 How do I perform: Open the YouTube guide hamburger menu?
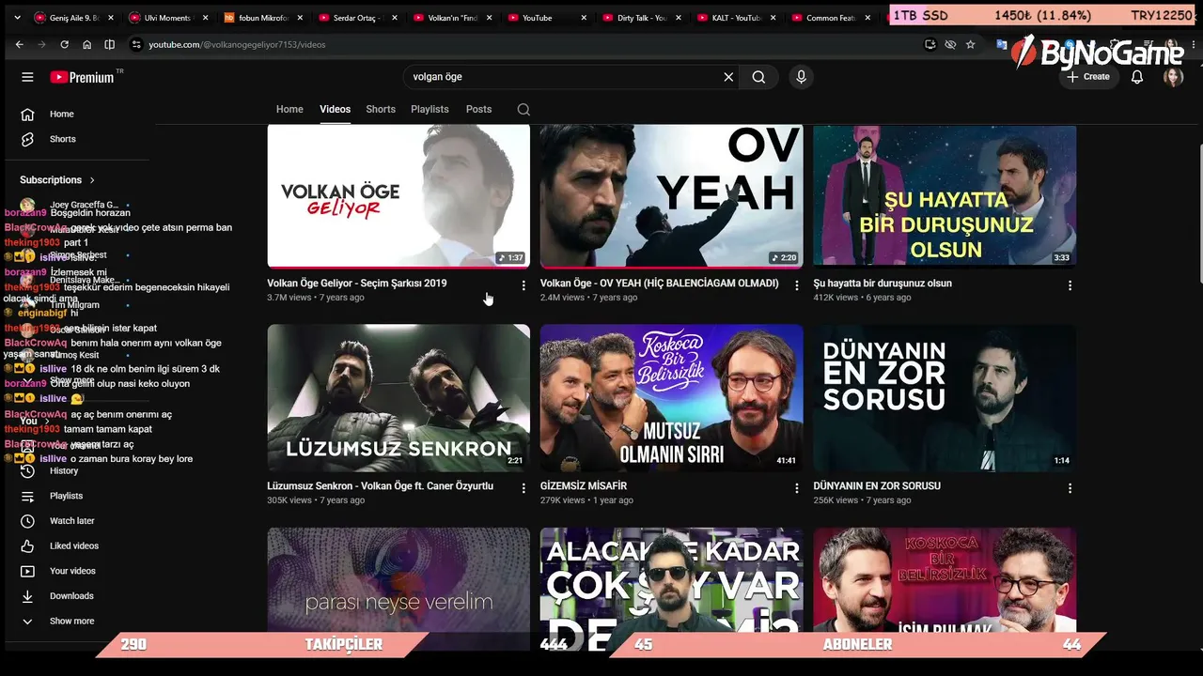[x=27, y=77]
